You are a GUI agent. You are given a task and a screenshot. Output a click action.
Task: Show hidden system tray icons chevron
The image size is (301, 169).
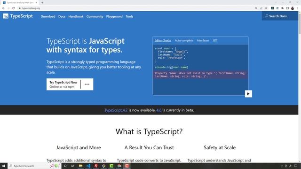pos(282,166)
